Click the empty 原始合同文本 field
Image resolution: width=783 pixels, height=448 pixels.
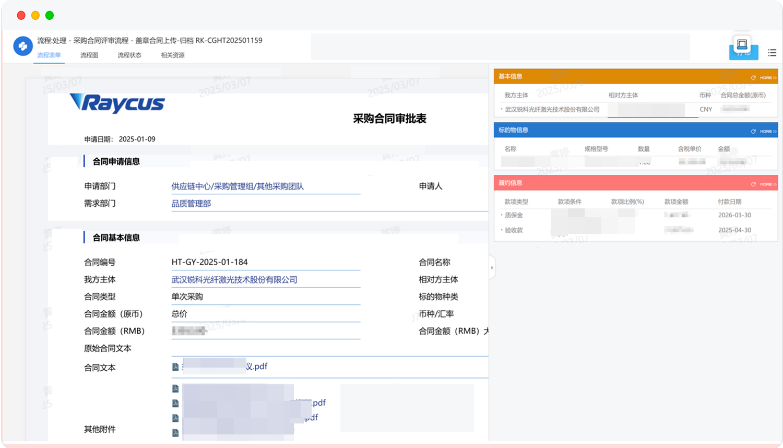[329, 348]
